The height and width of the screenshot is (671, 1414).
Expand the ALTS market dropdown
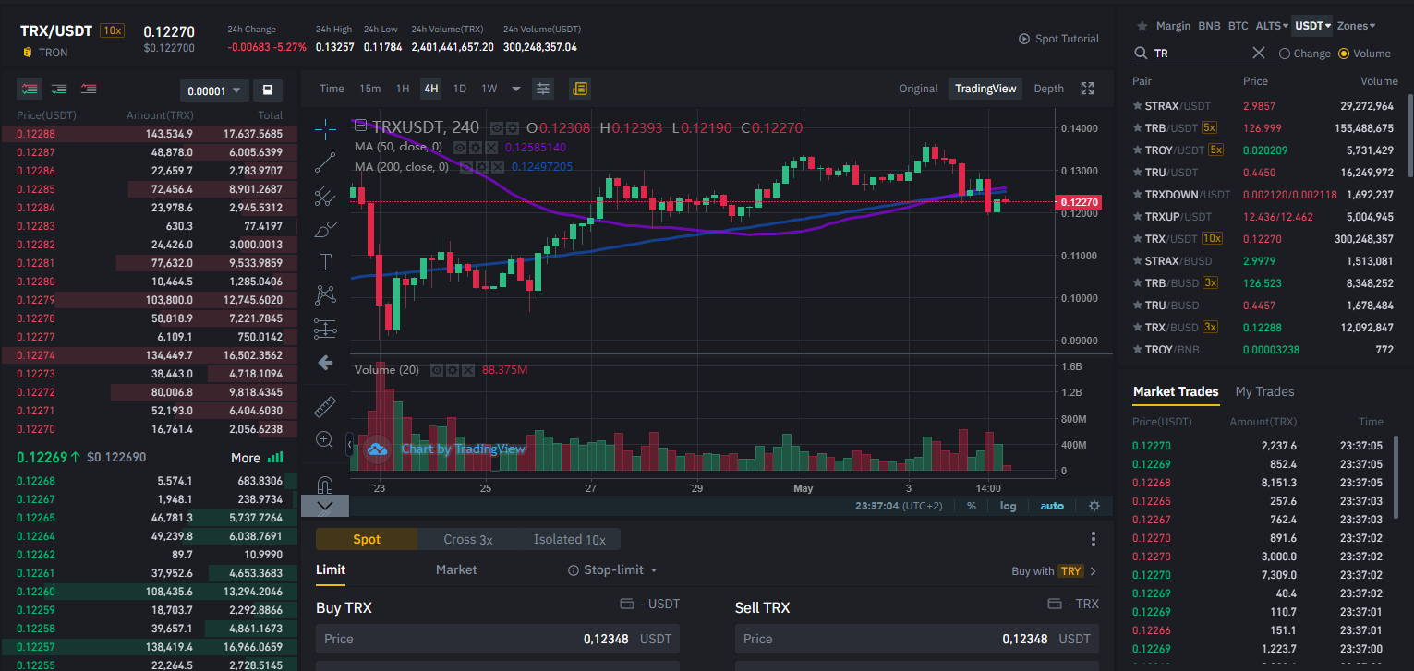pyautogui.click(x=1272, y=26)
